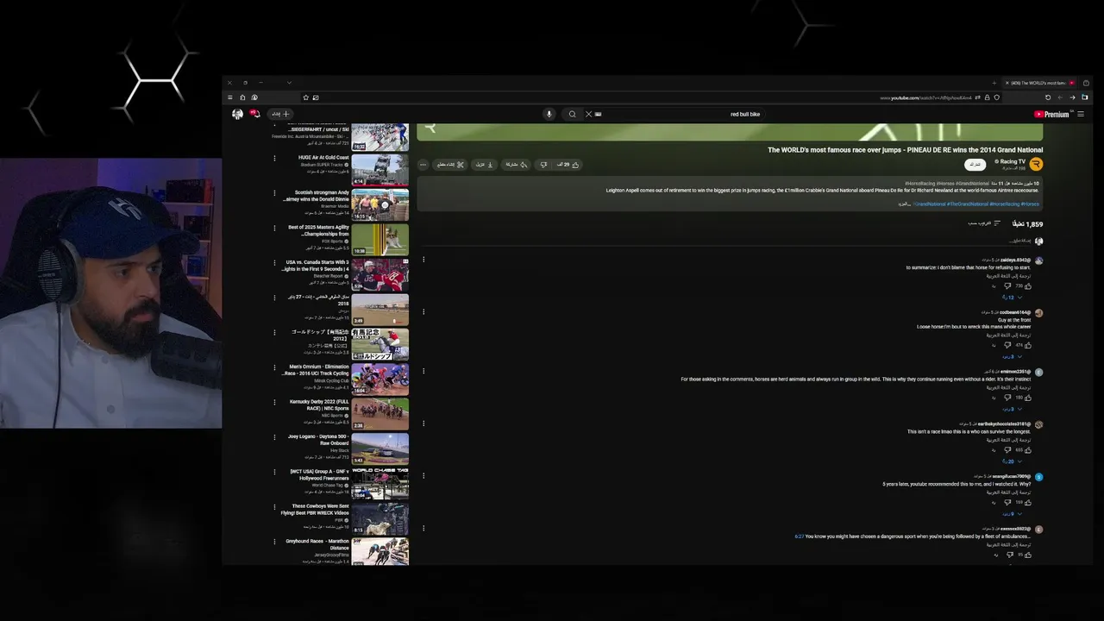Open 'Joey Logano - Daytona 500' video title

[x=318, y=440]
